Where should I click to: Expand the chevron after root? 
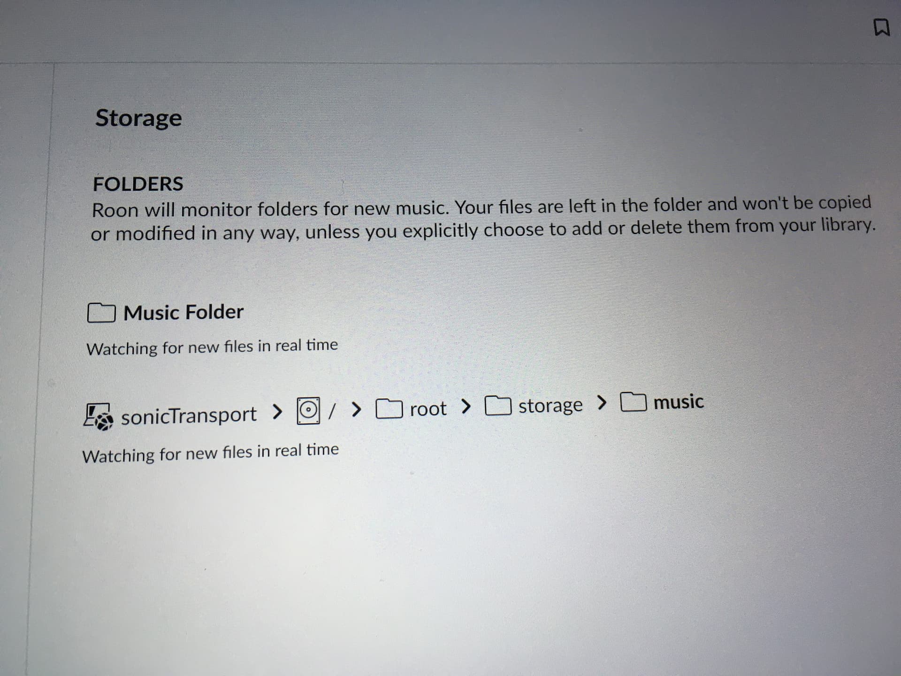tap(465, 407)
